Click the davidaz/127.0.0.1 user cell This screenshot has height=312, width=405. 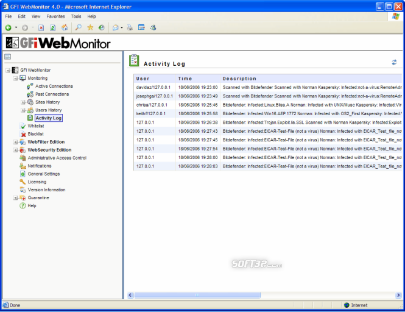pos(153,87)
